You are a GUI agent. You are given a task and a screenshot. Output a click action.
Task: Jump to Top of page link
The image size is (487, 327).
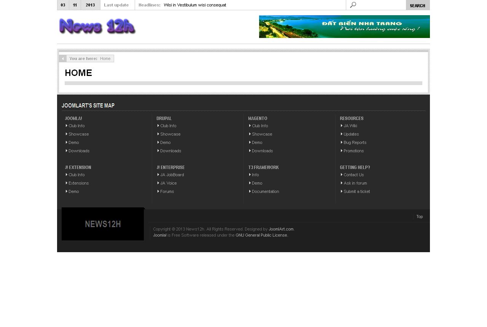[x=420, y=216]
